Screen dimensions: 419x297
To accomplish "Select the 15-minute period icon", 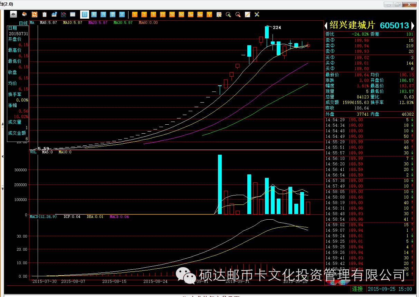I will [x=163, y=15].
